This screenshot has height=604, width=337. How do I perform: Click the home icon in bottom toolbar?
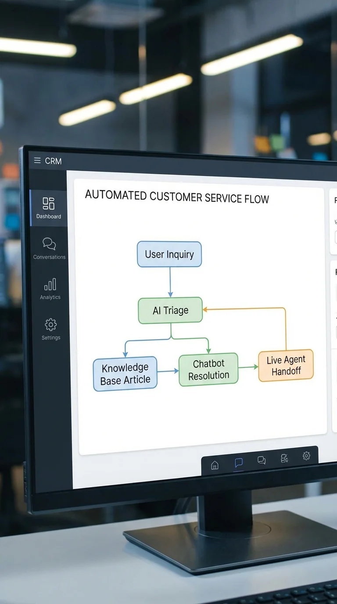point(215,465)
